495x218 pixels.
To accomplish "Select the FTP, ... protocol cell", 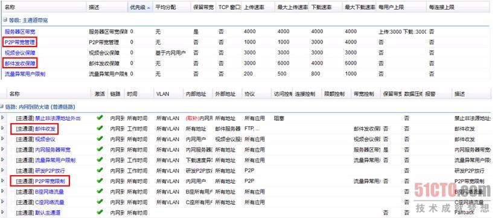I will 252,129.
